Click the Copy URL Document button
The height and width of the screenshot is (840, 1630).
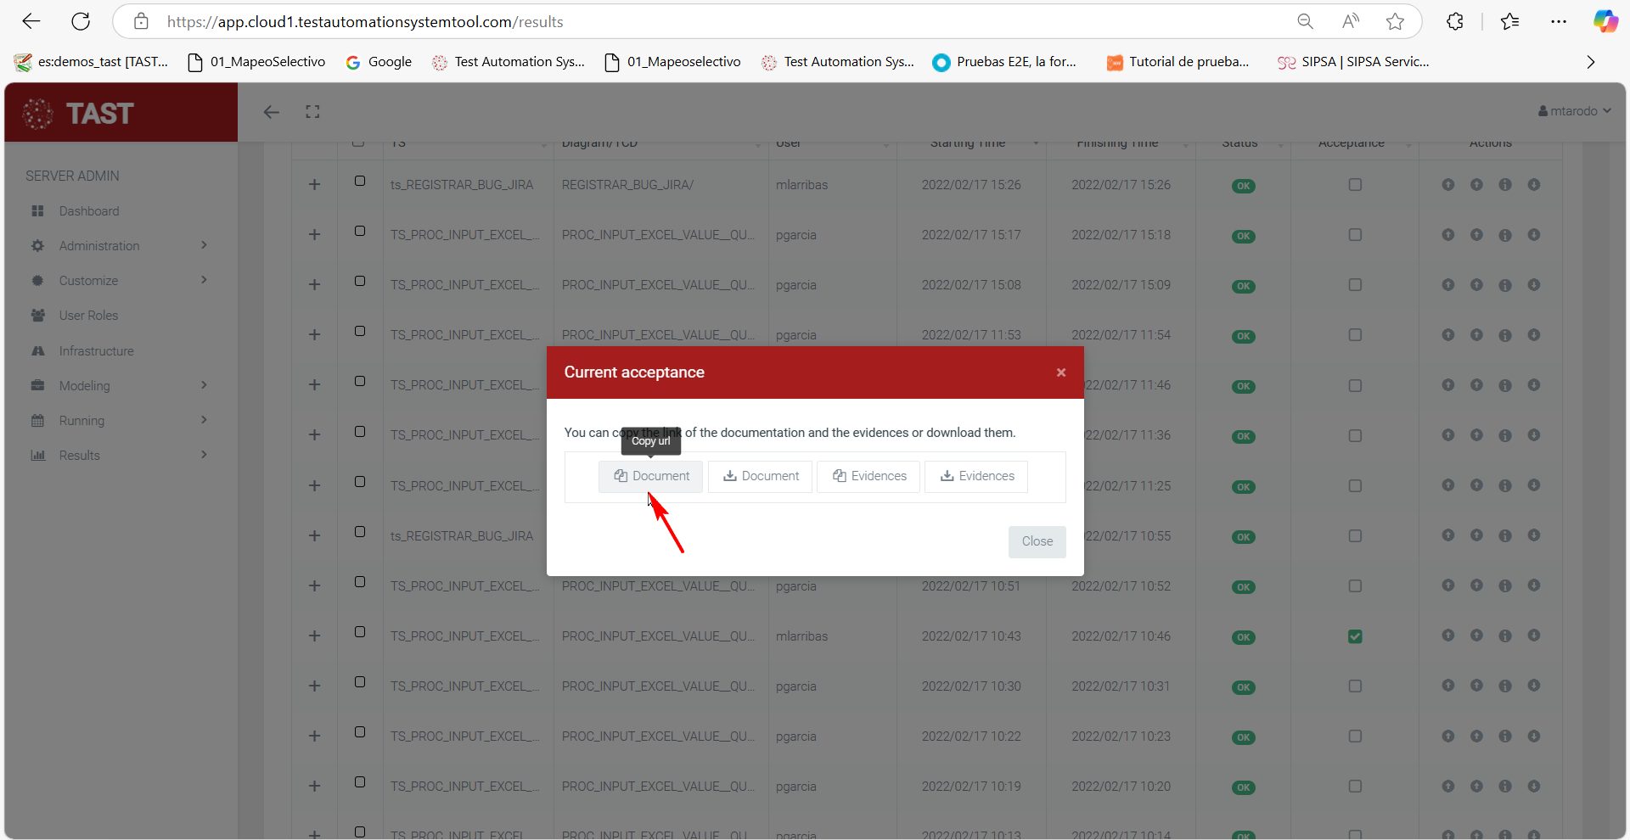[651, 476]
